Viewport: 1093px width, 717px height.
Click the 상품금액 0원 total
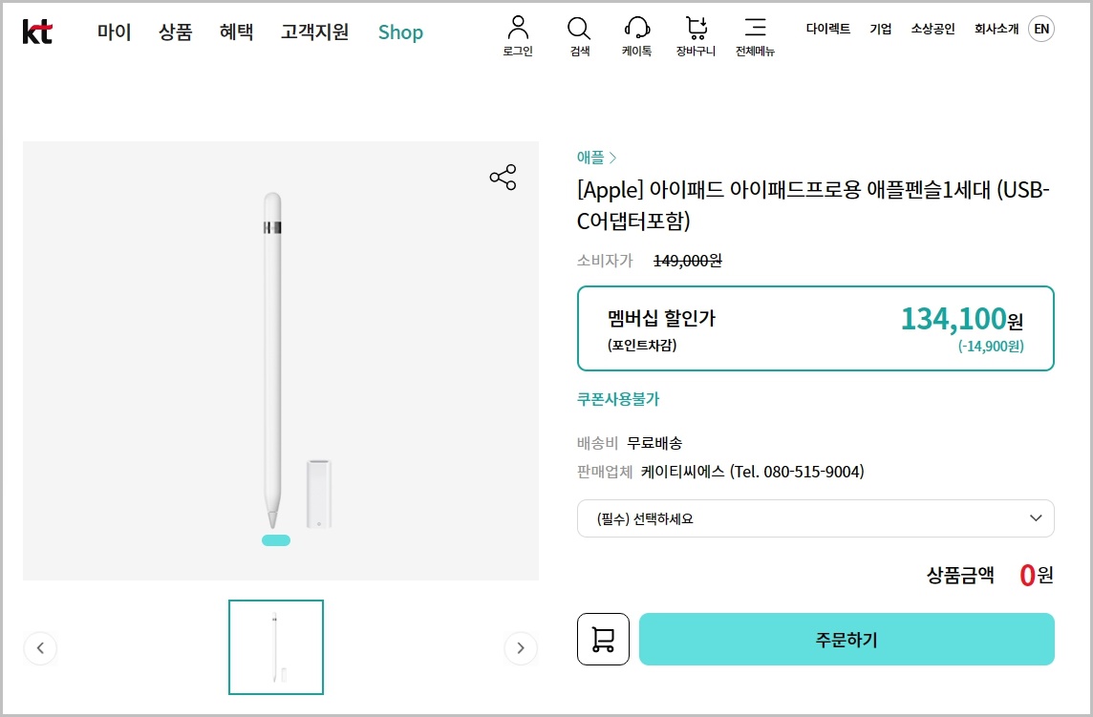pos(990,575)
